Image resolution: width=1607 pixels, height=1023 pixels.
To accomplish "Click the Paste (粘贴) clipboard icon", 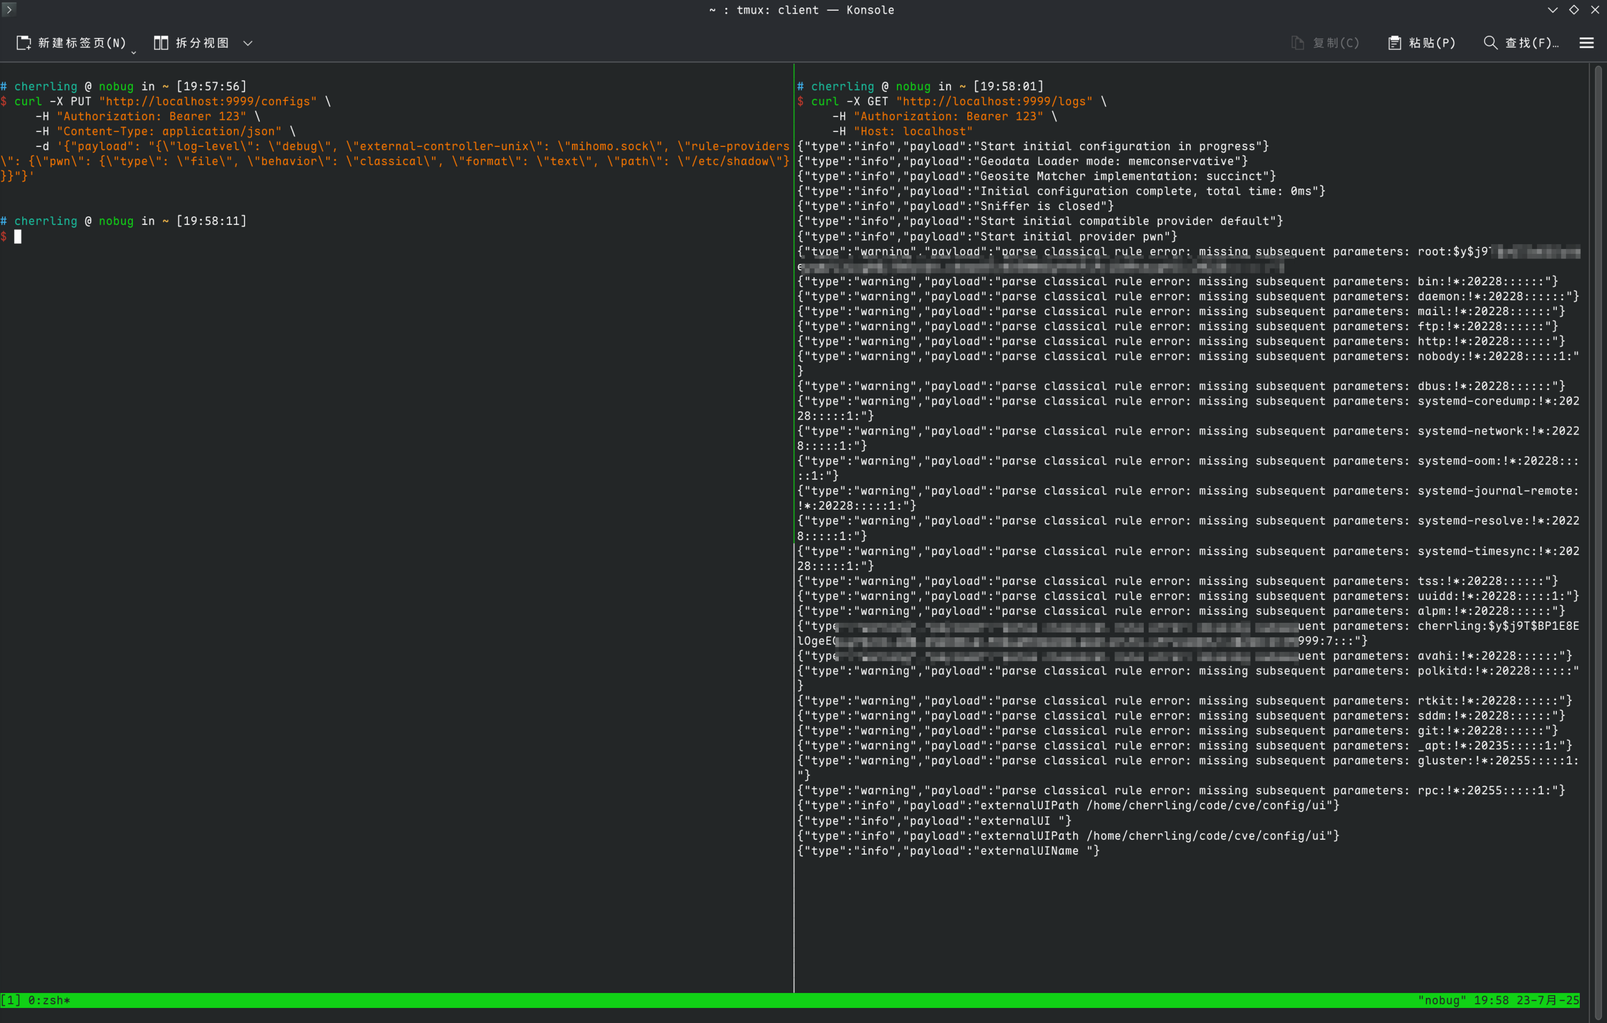I will click(x=1394, y=43).
